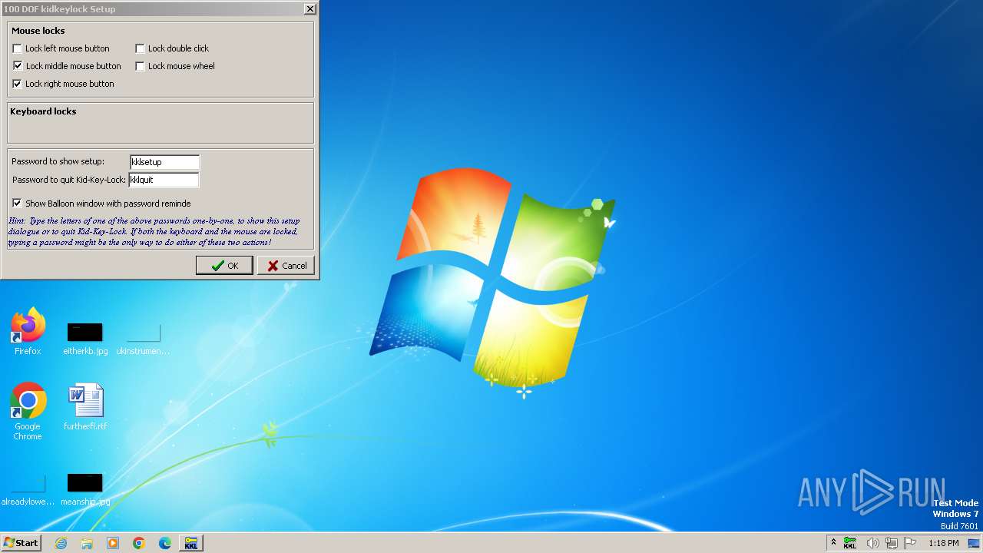Screen dimensions: 983x553
Task: Toggle Show Balloon window with password reminder
Action: point(18,204)
